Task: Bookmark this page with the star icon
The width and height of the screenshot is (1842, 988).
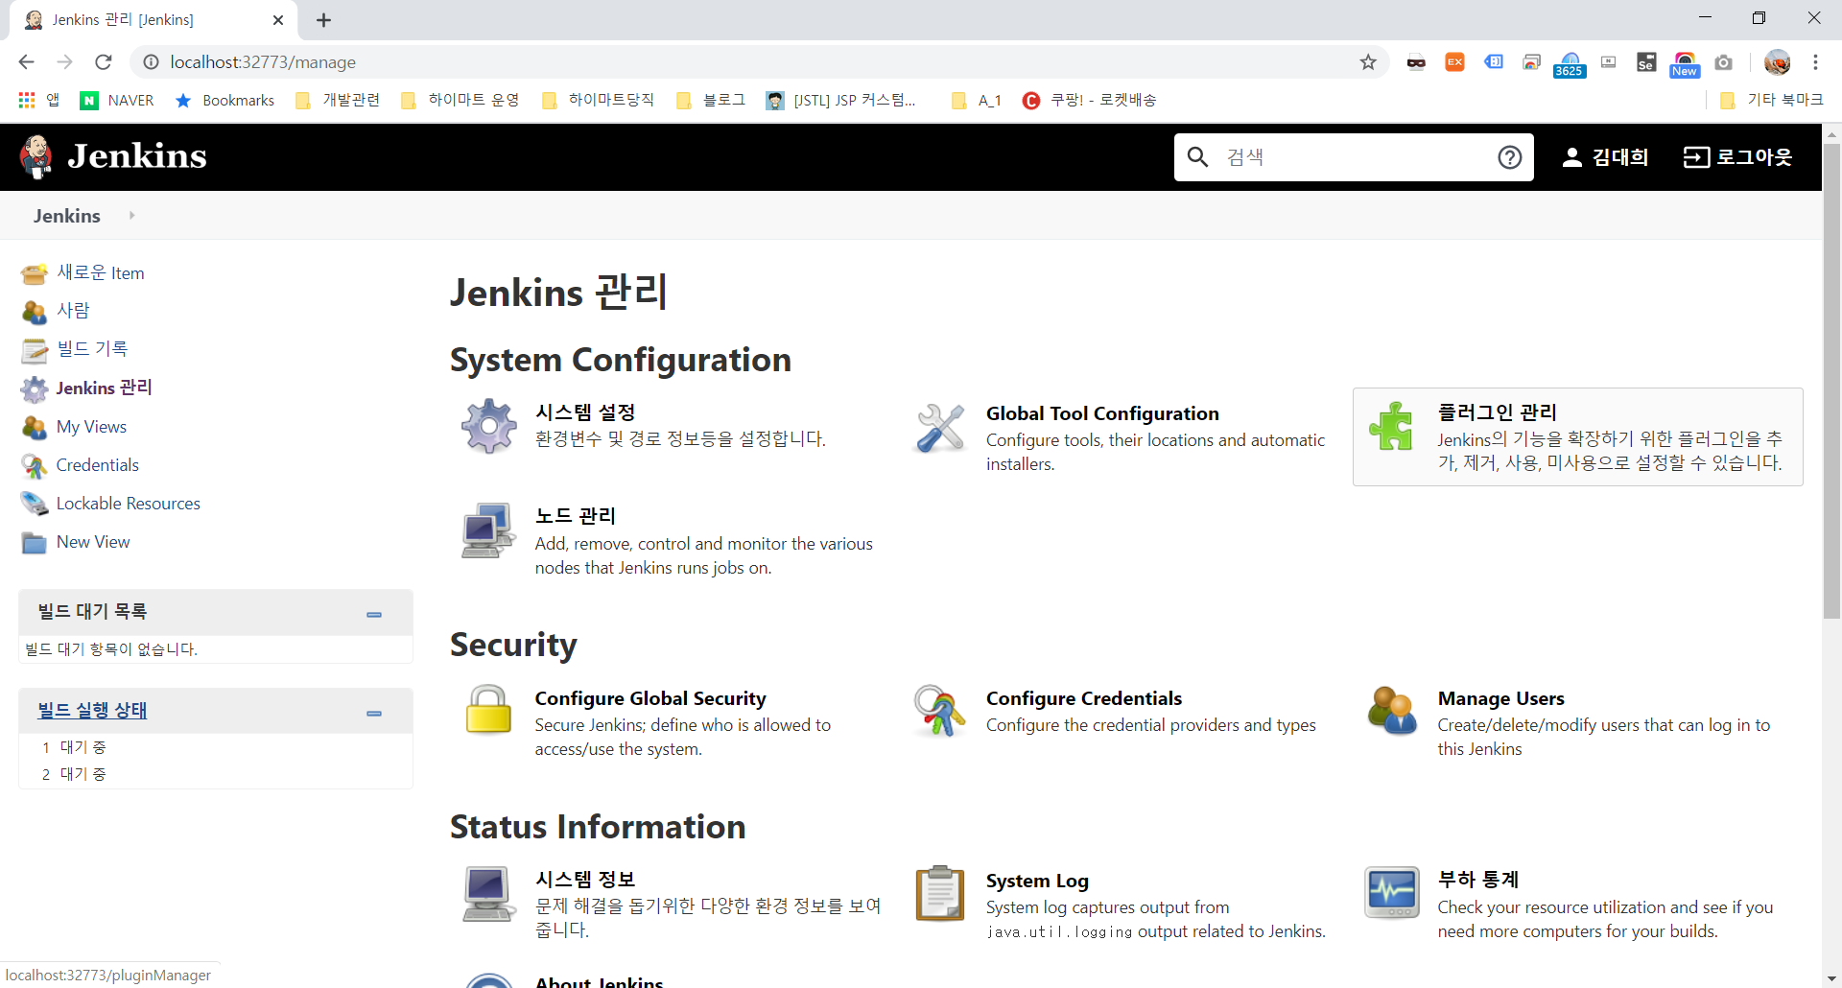Action: pos(1368,62)
